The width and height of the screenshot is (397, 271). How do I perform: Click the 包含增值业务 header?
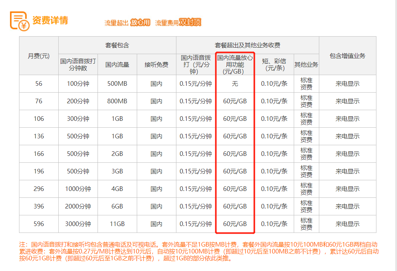pyautogui.click(x=347, y=56)
